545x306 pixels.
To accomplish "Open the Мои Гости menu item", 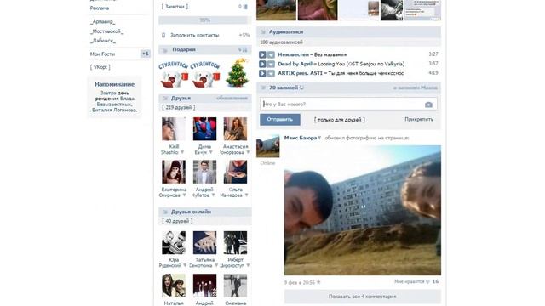I will tap(102, 54).
